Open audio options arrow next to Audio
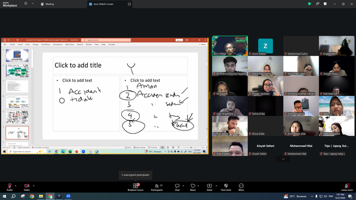This screenshot has width=356, height=200. click(x=16, y=186)
